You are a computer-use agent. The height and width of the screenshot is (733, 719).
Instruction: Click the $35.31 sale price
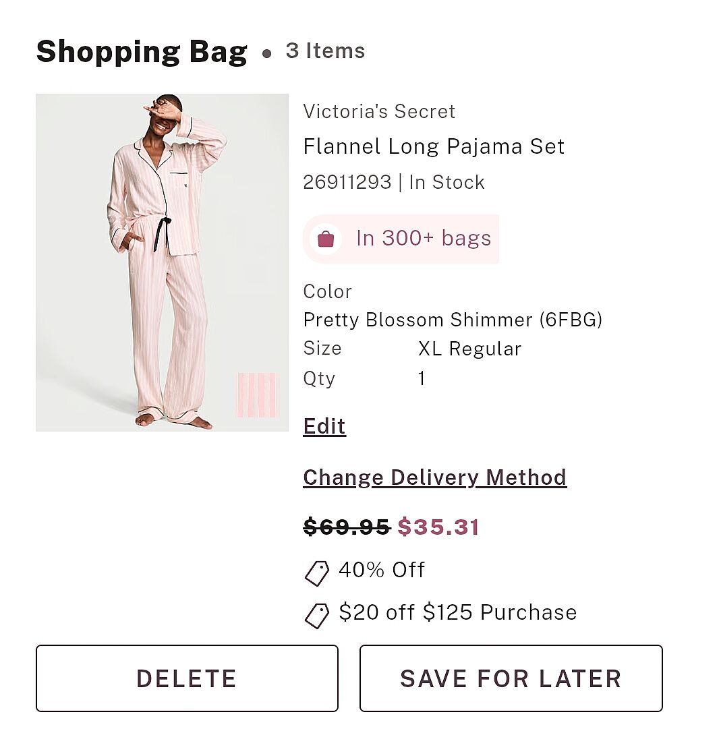point(438,527)
